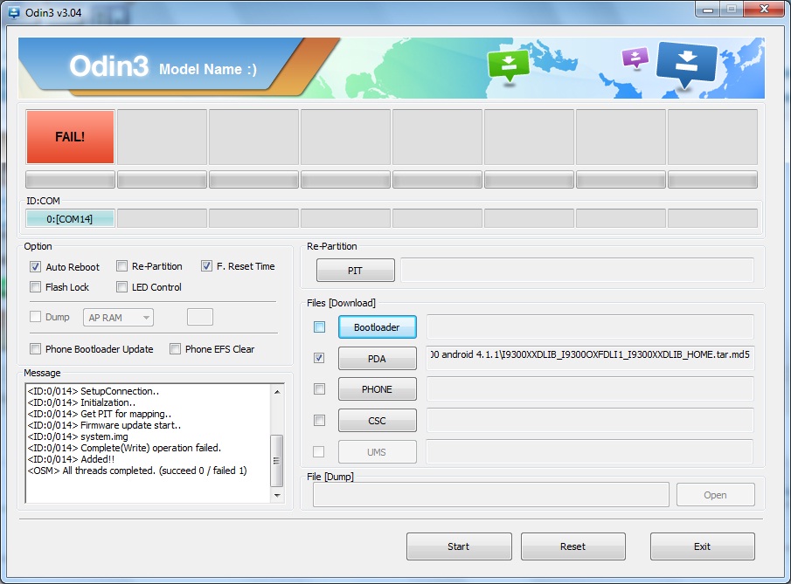Click the Reset button
This screenshot has height=584, width=791.
point(573,546)
